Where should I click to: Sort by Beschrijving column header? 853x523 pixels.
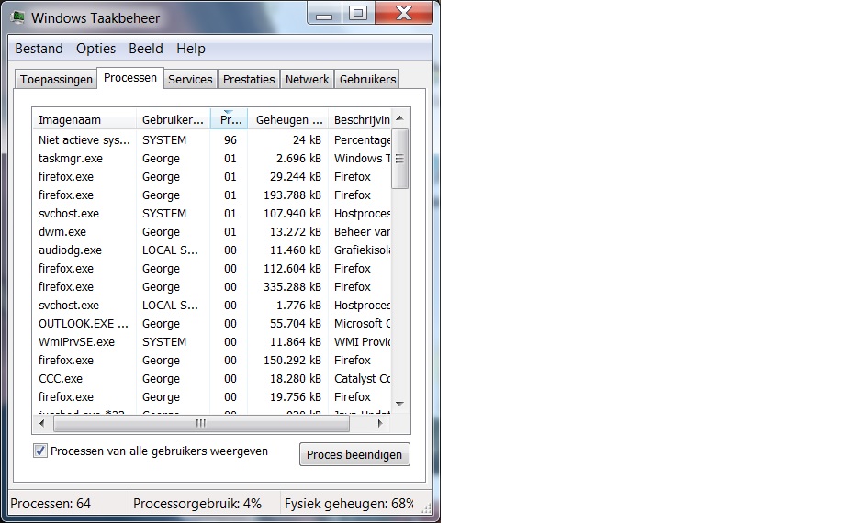point(360,119)
